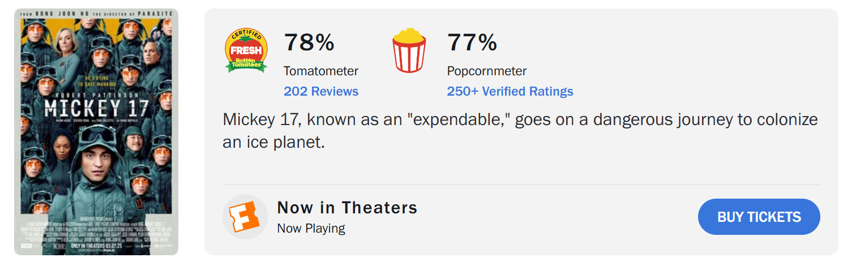Open the 202 Reviews link

point(321,91)
